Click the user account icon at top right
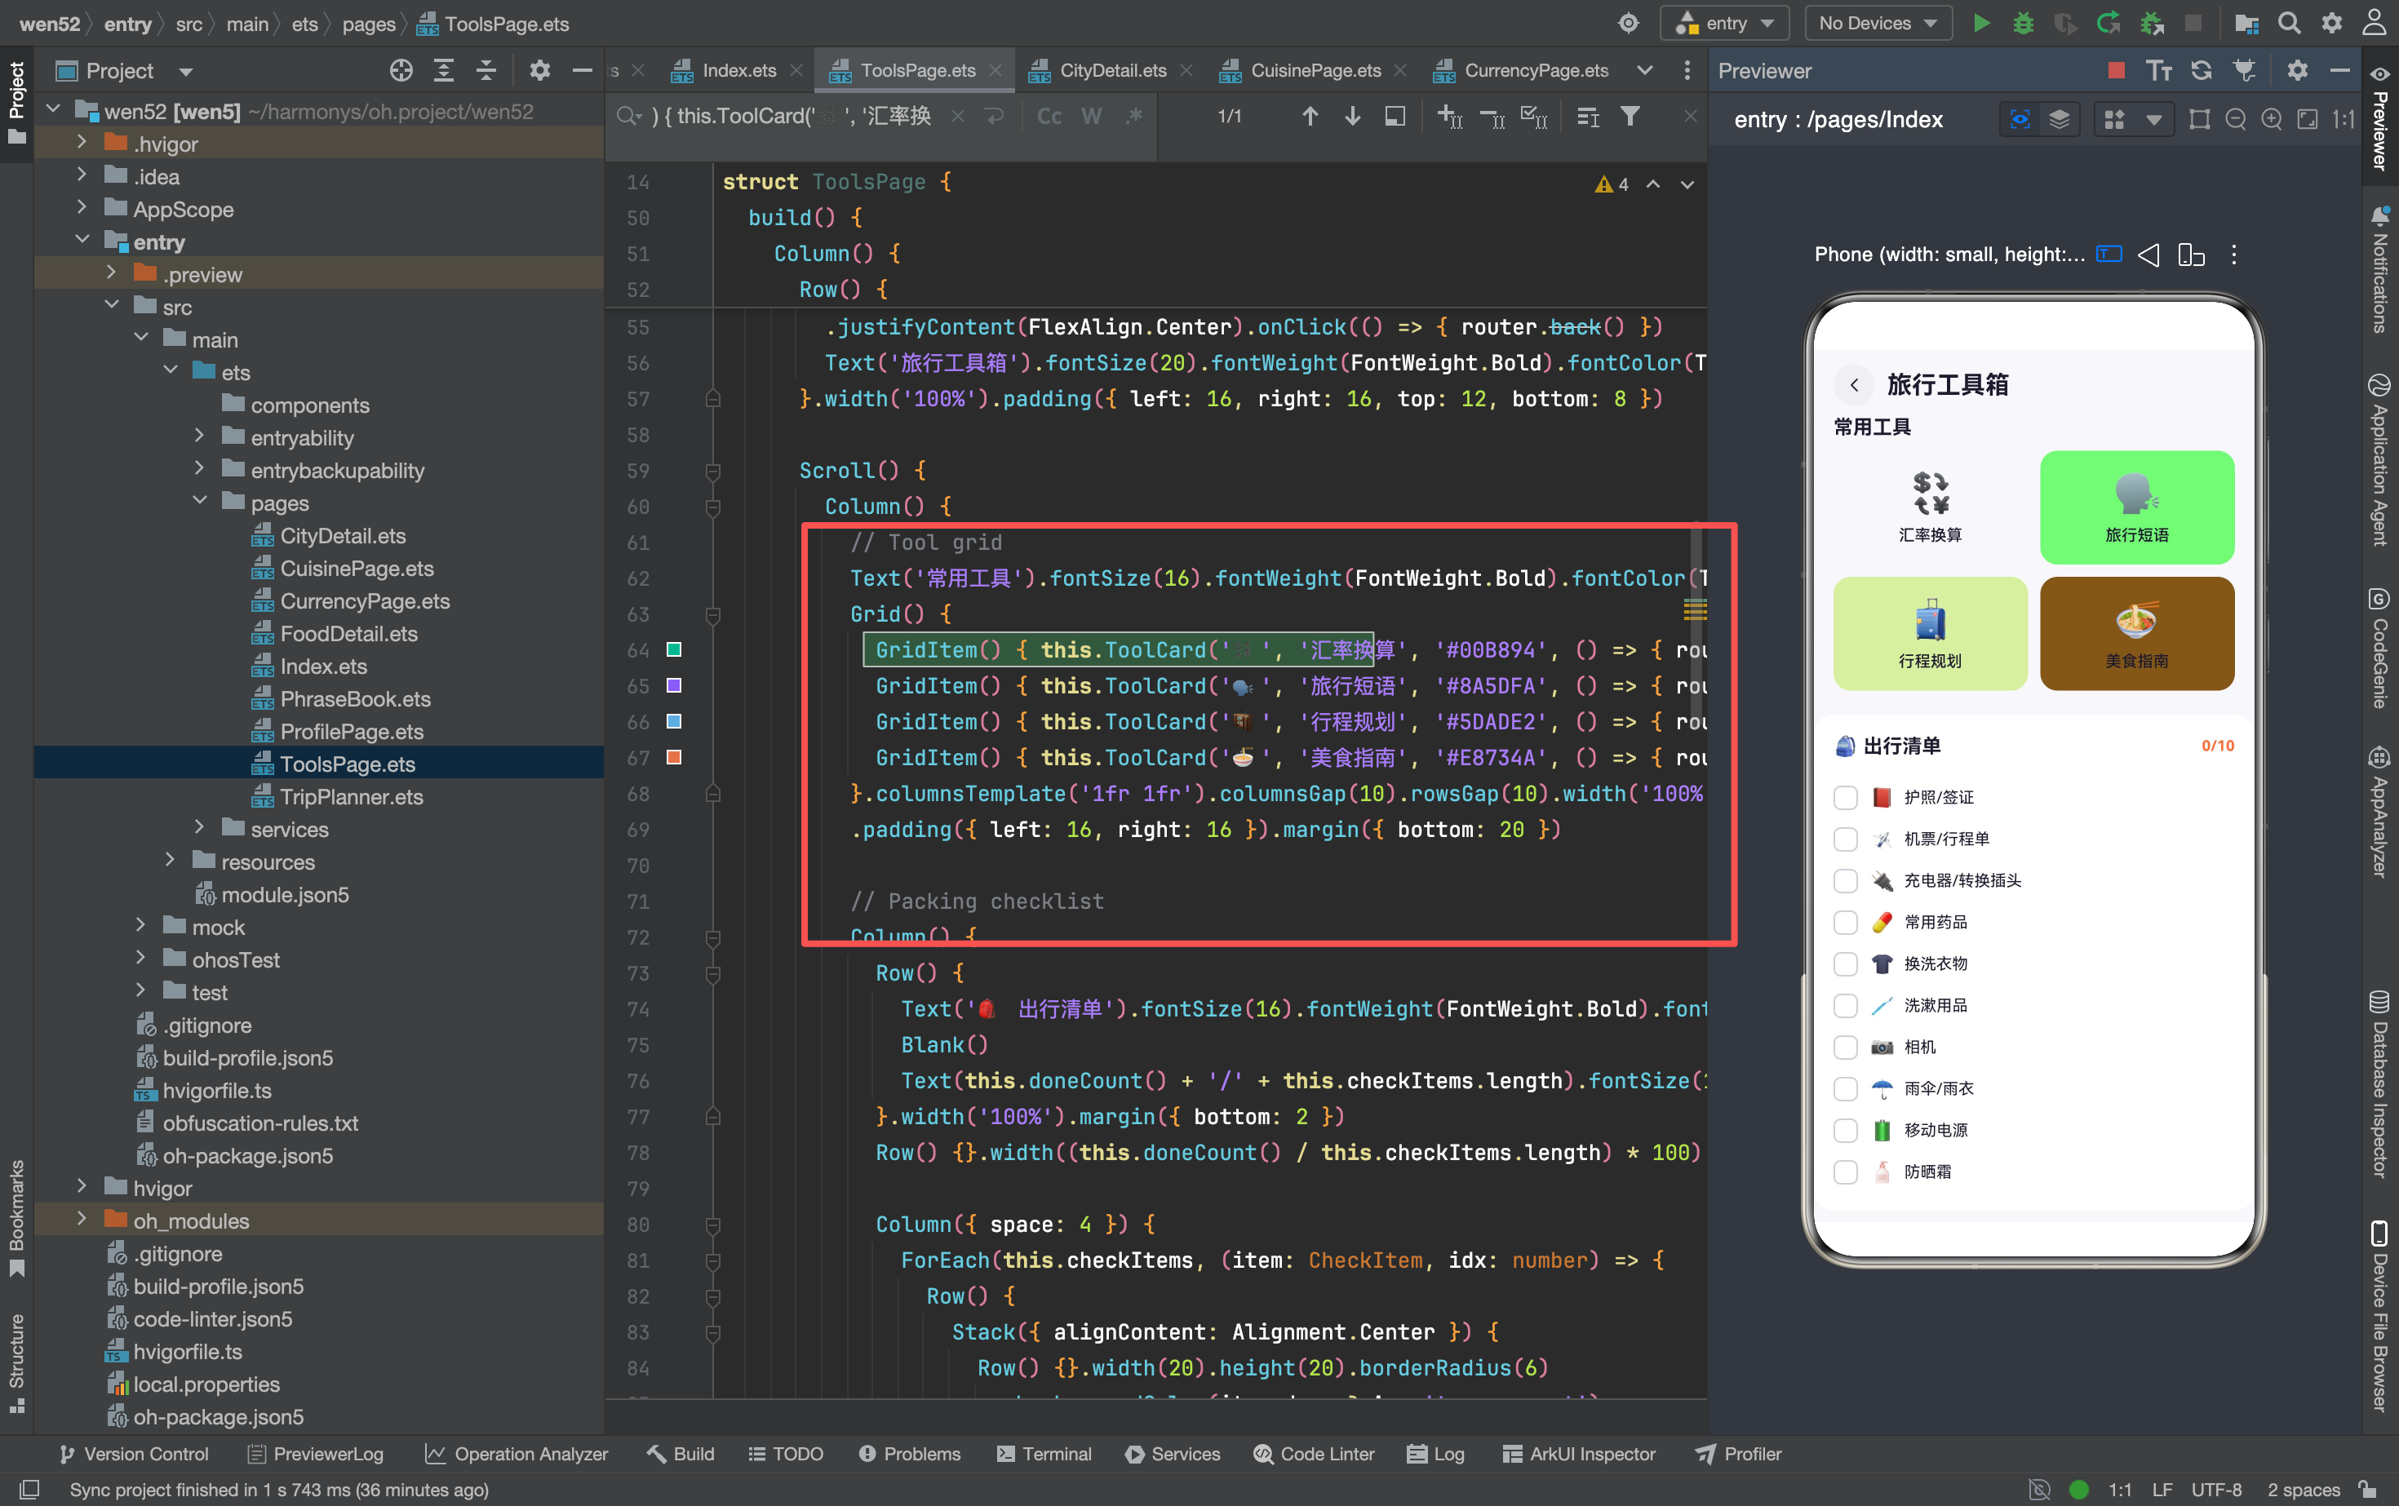This screenshot has width=2399, height=1506. tap(2375, 23)
